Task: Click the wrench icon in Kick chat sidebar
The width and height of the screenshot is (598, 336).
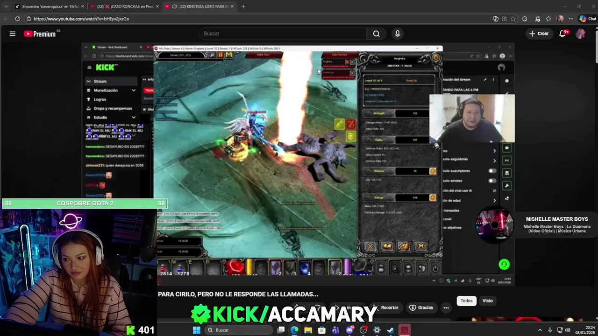Action: [x=507, y=185]
